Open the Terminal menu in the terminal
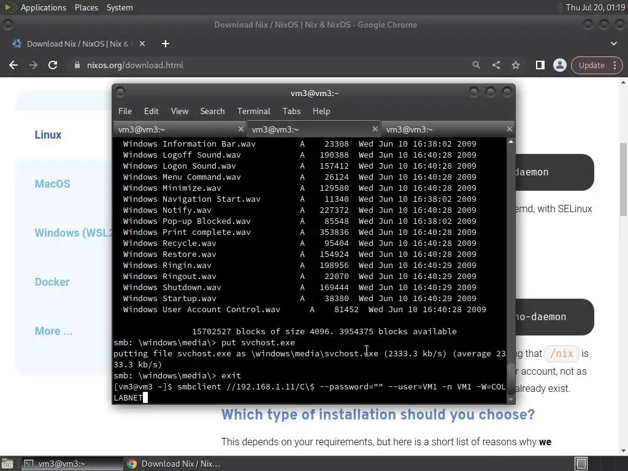Viewport: 628px width, 471px height. click(253, 111)
